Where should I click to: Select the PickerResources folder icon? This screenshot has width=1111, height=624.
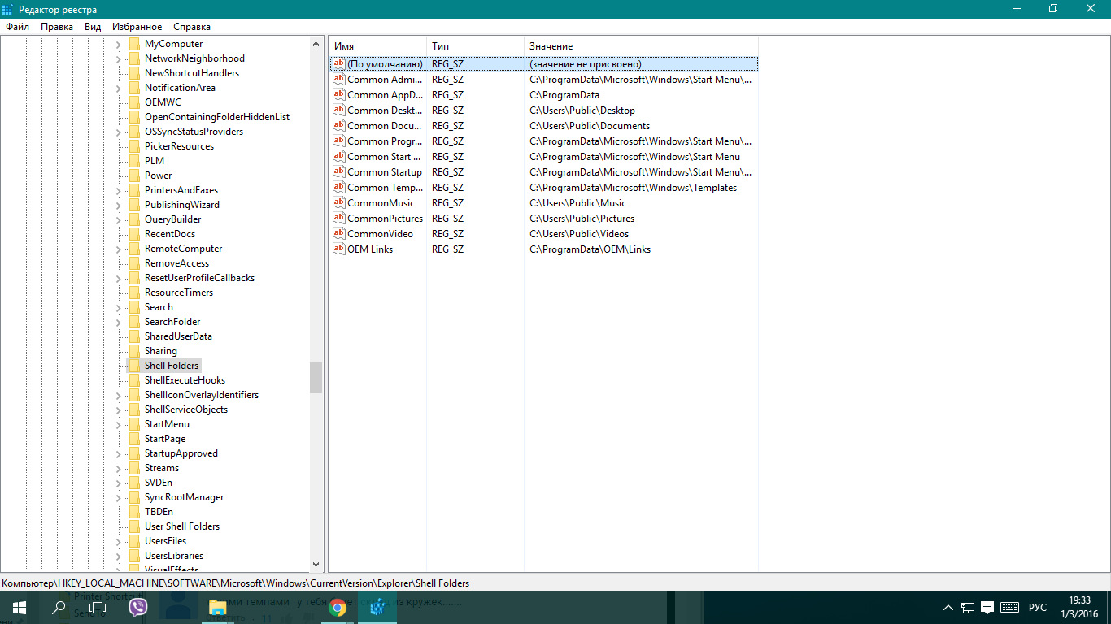pyautogui.click(x=134, y=146)
